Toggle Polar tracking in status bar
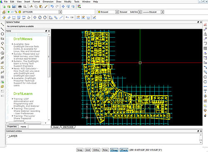 point(105,150)
